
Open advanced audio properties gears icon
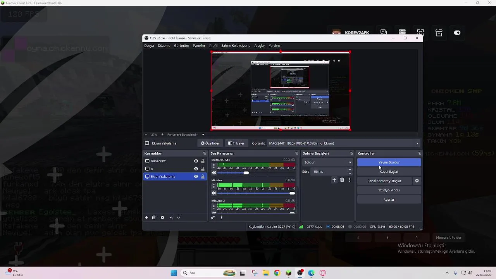point(213,218)
